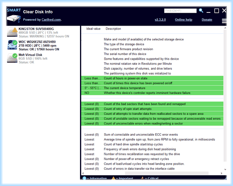233x186 pixels.
Task: Select 'Count of hard drive spindle start/stop cycles'
Action: coord(152,145)
